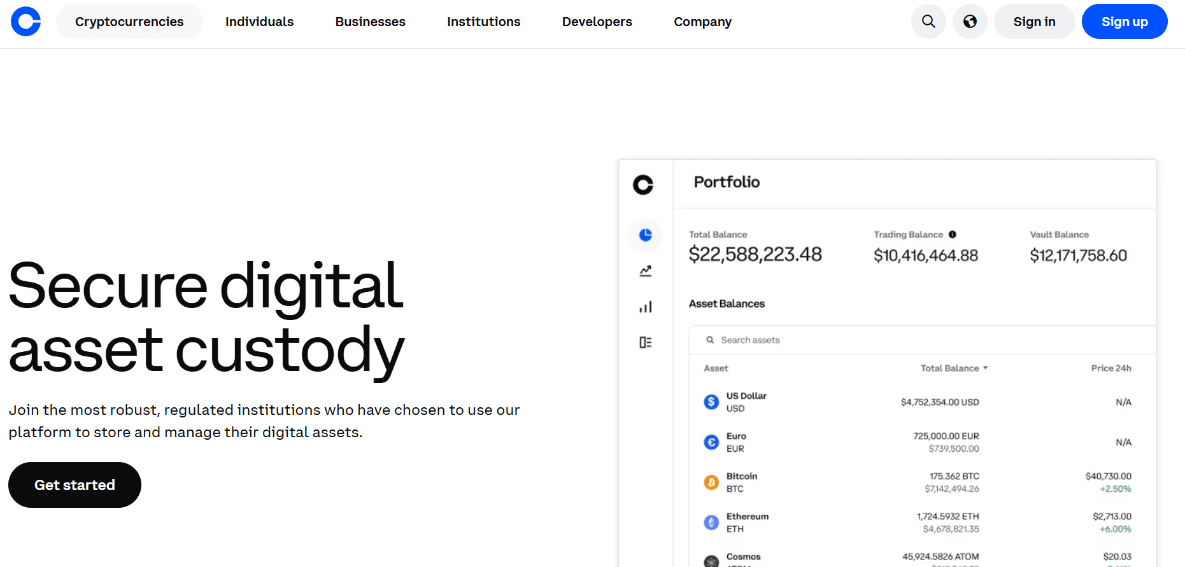Screen dimensions: 1185x567
Task: Select the Cosmos asset name
Action: (x=743, y=556)
